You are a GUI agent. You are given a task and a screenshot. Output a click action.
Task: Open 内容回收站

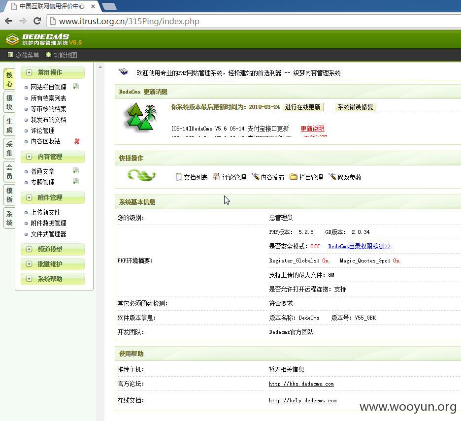[x=46, y=141]
